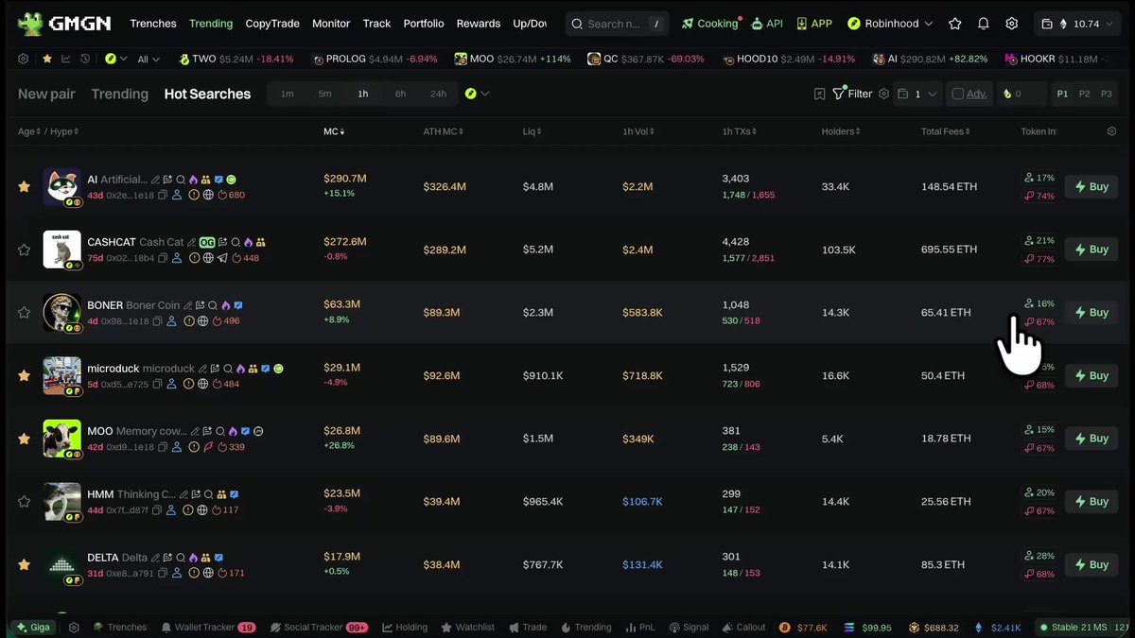The height and width of the screenshot is (638, 1135).
Task: Select the 24h timeframe tab
Action: 438,94
